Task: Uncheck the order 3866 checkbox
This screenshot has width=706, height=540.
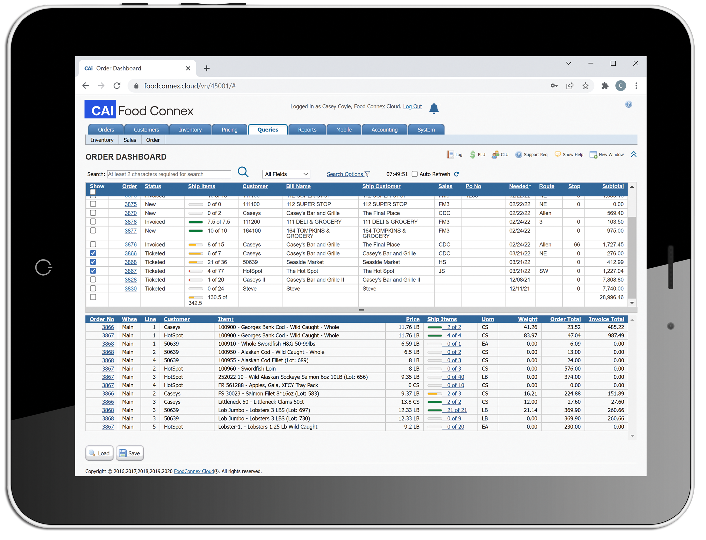Action: click(93, 253)
